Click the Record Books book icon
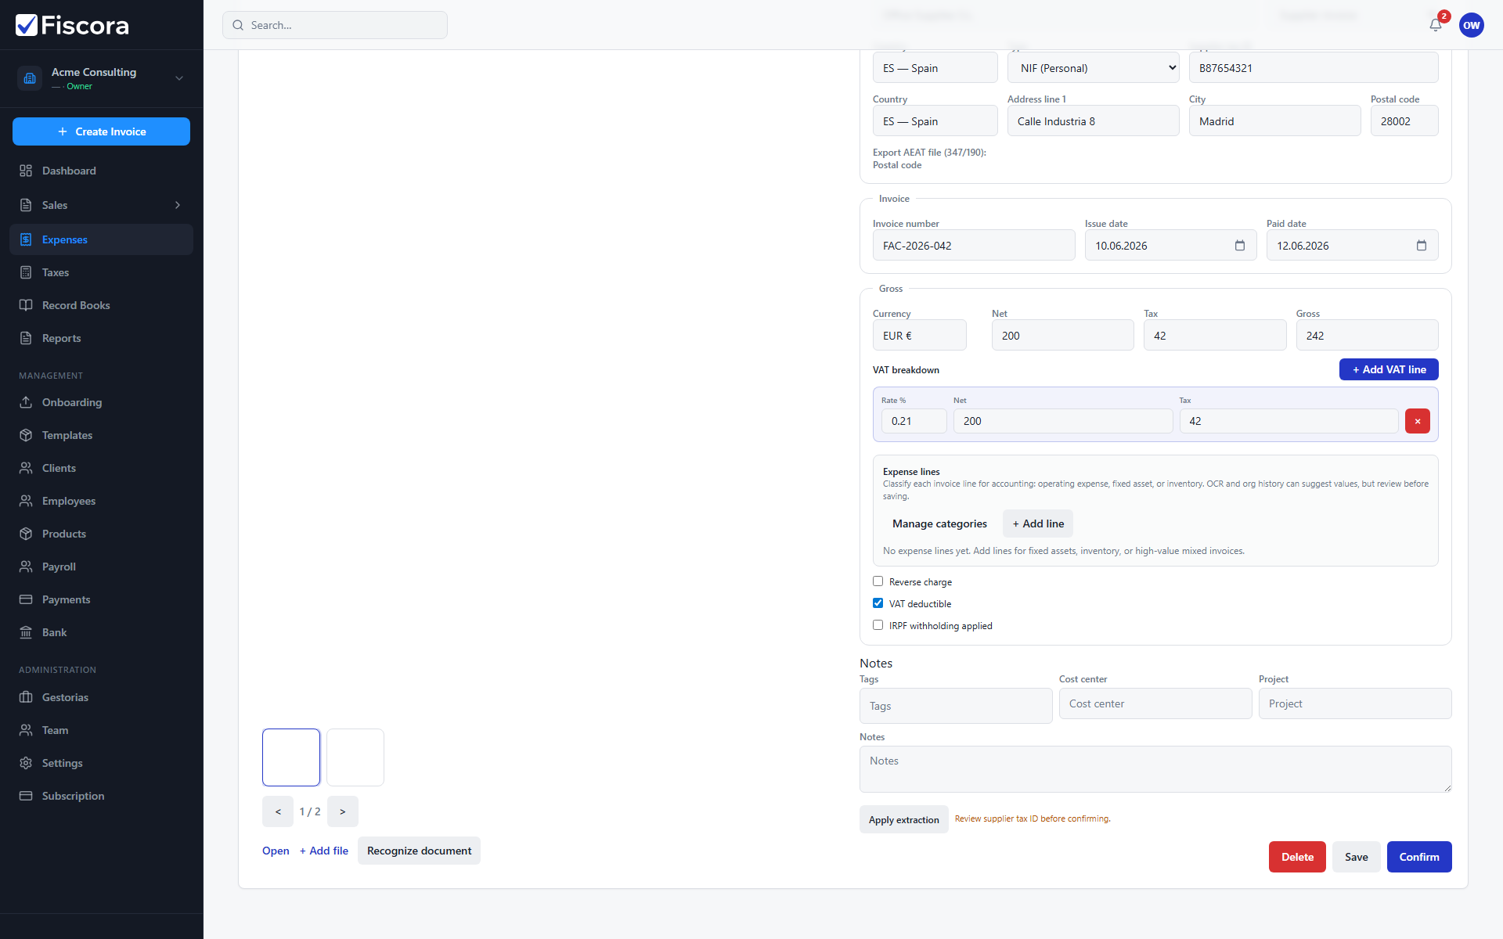1503x939 pixels. (x=26, y=305)
